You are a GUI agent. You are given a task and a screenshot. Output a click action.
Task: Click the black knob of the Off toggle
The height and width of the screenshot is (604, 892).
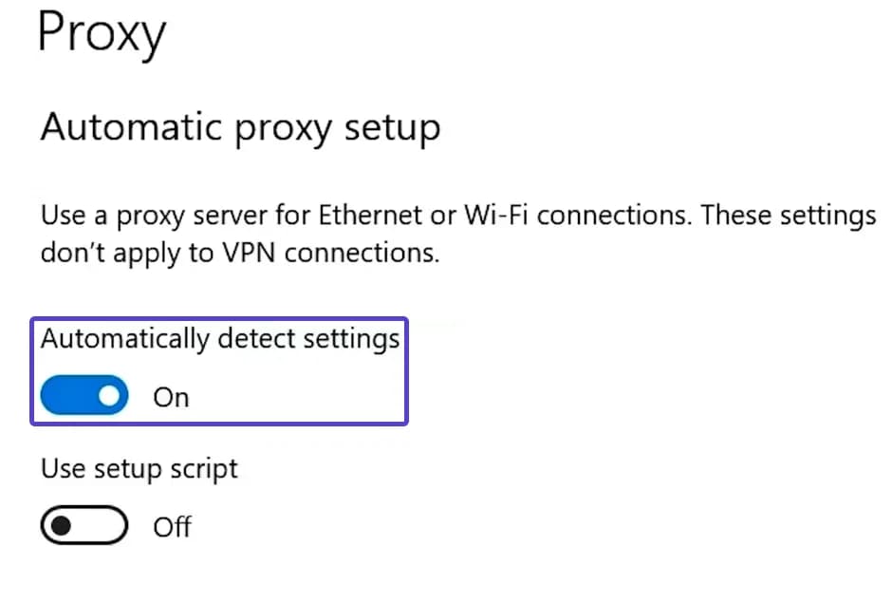(x=62, y=525)
